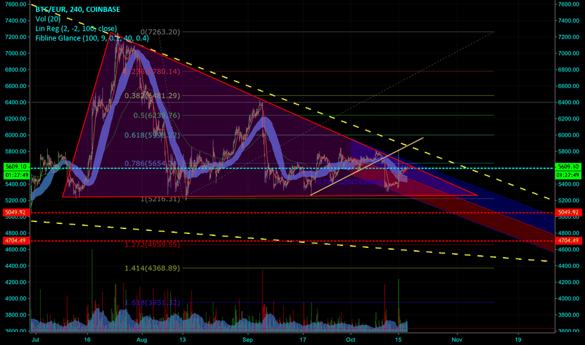The height and width of the screenshot is (345, 585).
Task: Click the Aug label on the time axis
Action: pyautogui.click(x=142, y=339)
